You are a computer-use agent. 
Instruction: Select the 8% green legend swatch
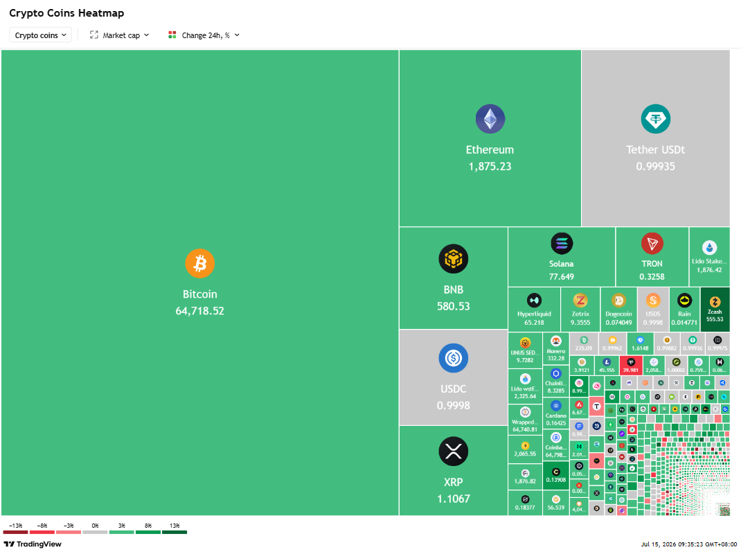click(148, 533)
